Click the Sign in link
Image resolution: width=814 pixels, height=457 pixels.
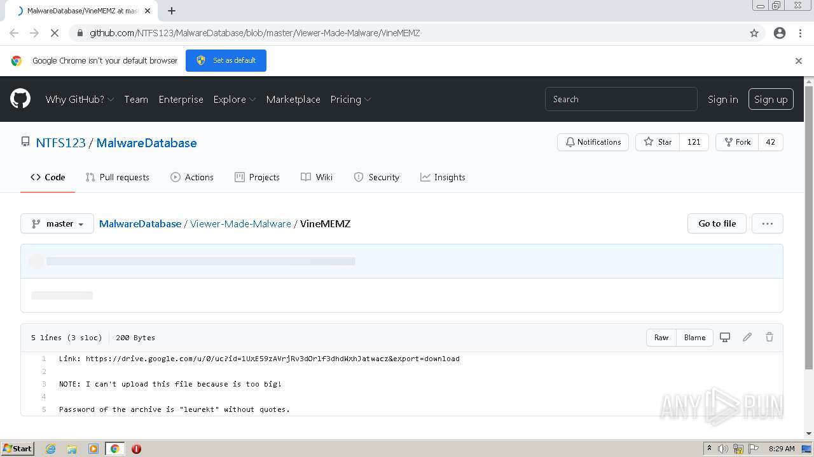pos(723,99)
